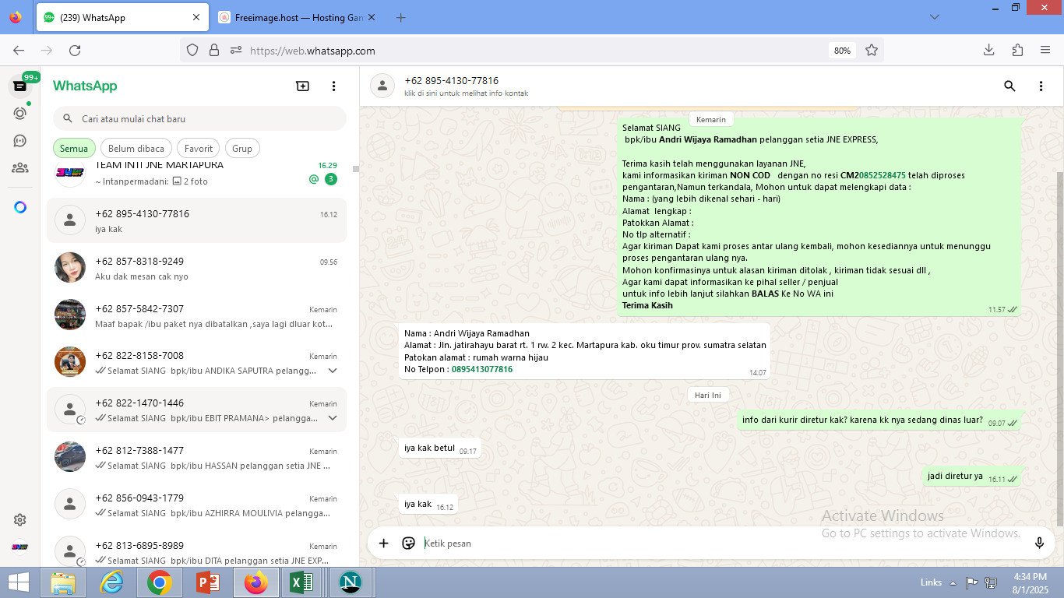Open the chat list three-dot menu
The height and width of the screenshot is (598, 1064).
(x=333, y=86)
